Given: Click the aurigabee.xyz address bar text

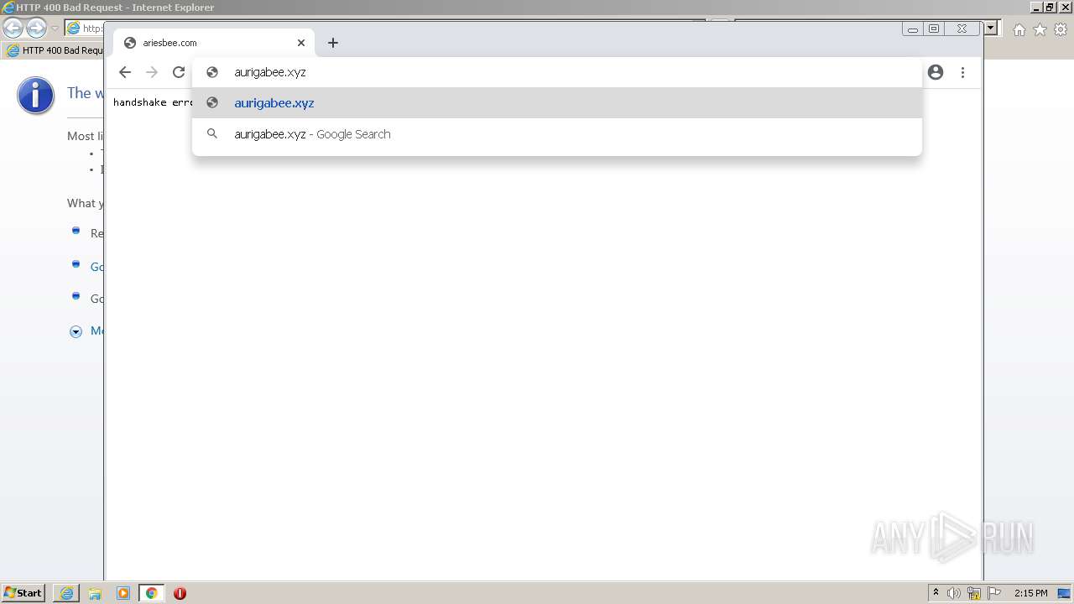Looking at the screenshot, I should [270, 72].
